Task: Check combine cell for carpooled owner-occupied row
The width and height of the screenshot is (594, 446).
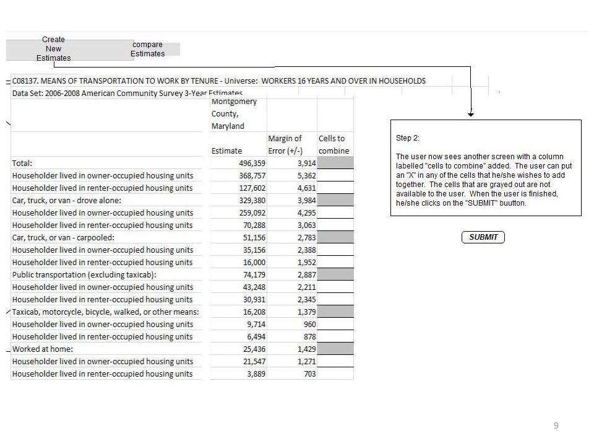Action: tap(335, 250)
